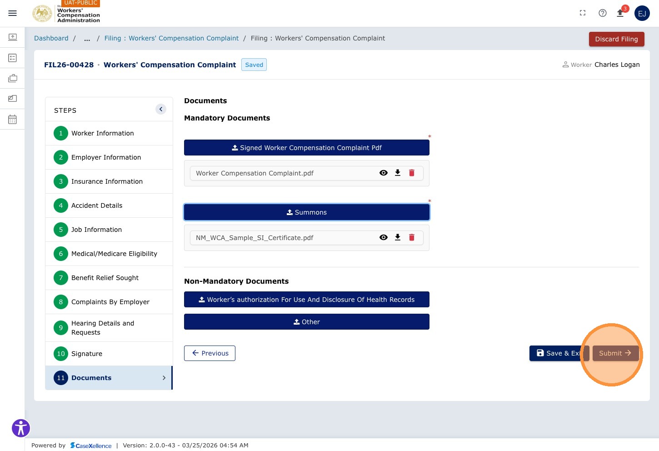Click worker name Charles Logan

pyautogui.click(x=617, y=65)
